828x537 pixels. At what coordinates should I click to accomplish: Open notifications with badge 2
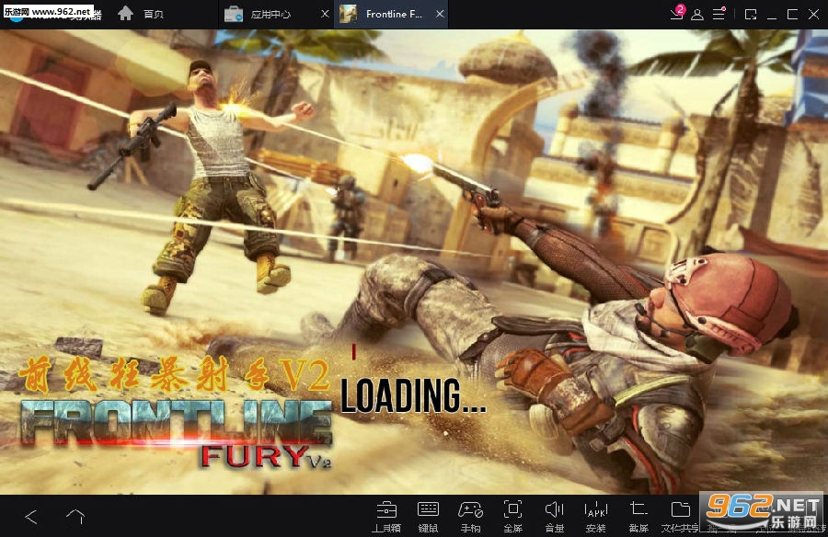click(677, 13)
